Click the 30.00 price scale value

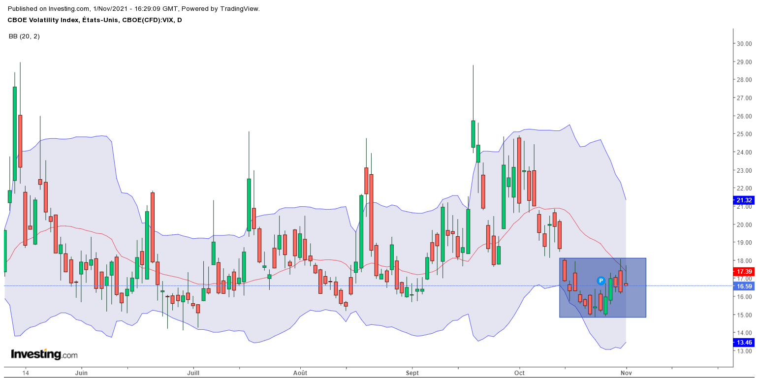coord(744,44)
